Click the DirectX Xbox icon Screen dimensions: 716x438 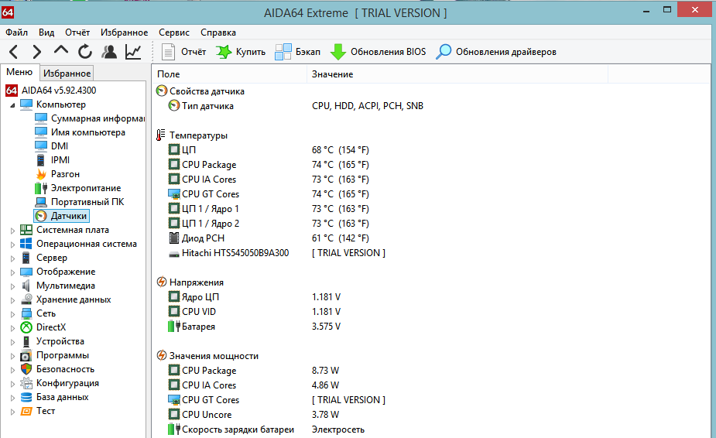26,327
